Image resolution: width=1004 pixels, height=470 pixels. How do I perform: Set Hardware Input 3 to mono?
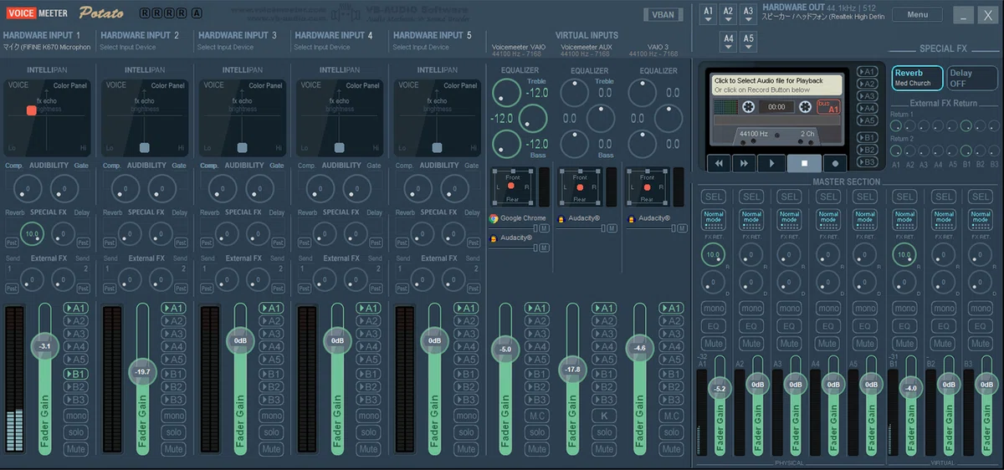point(271,416)
